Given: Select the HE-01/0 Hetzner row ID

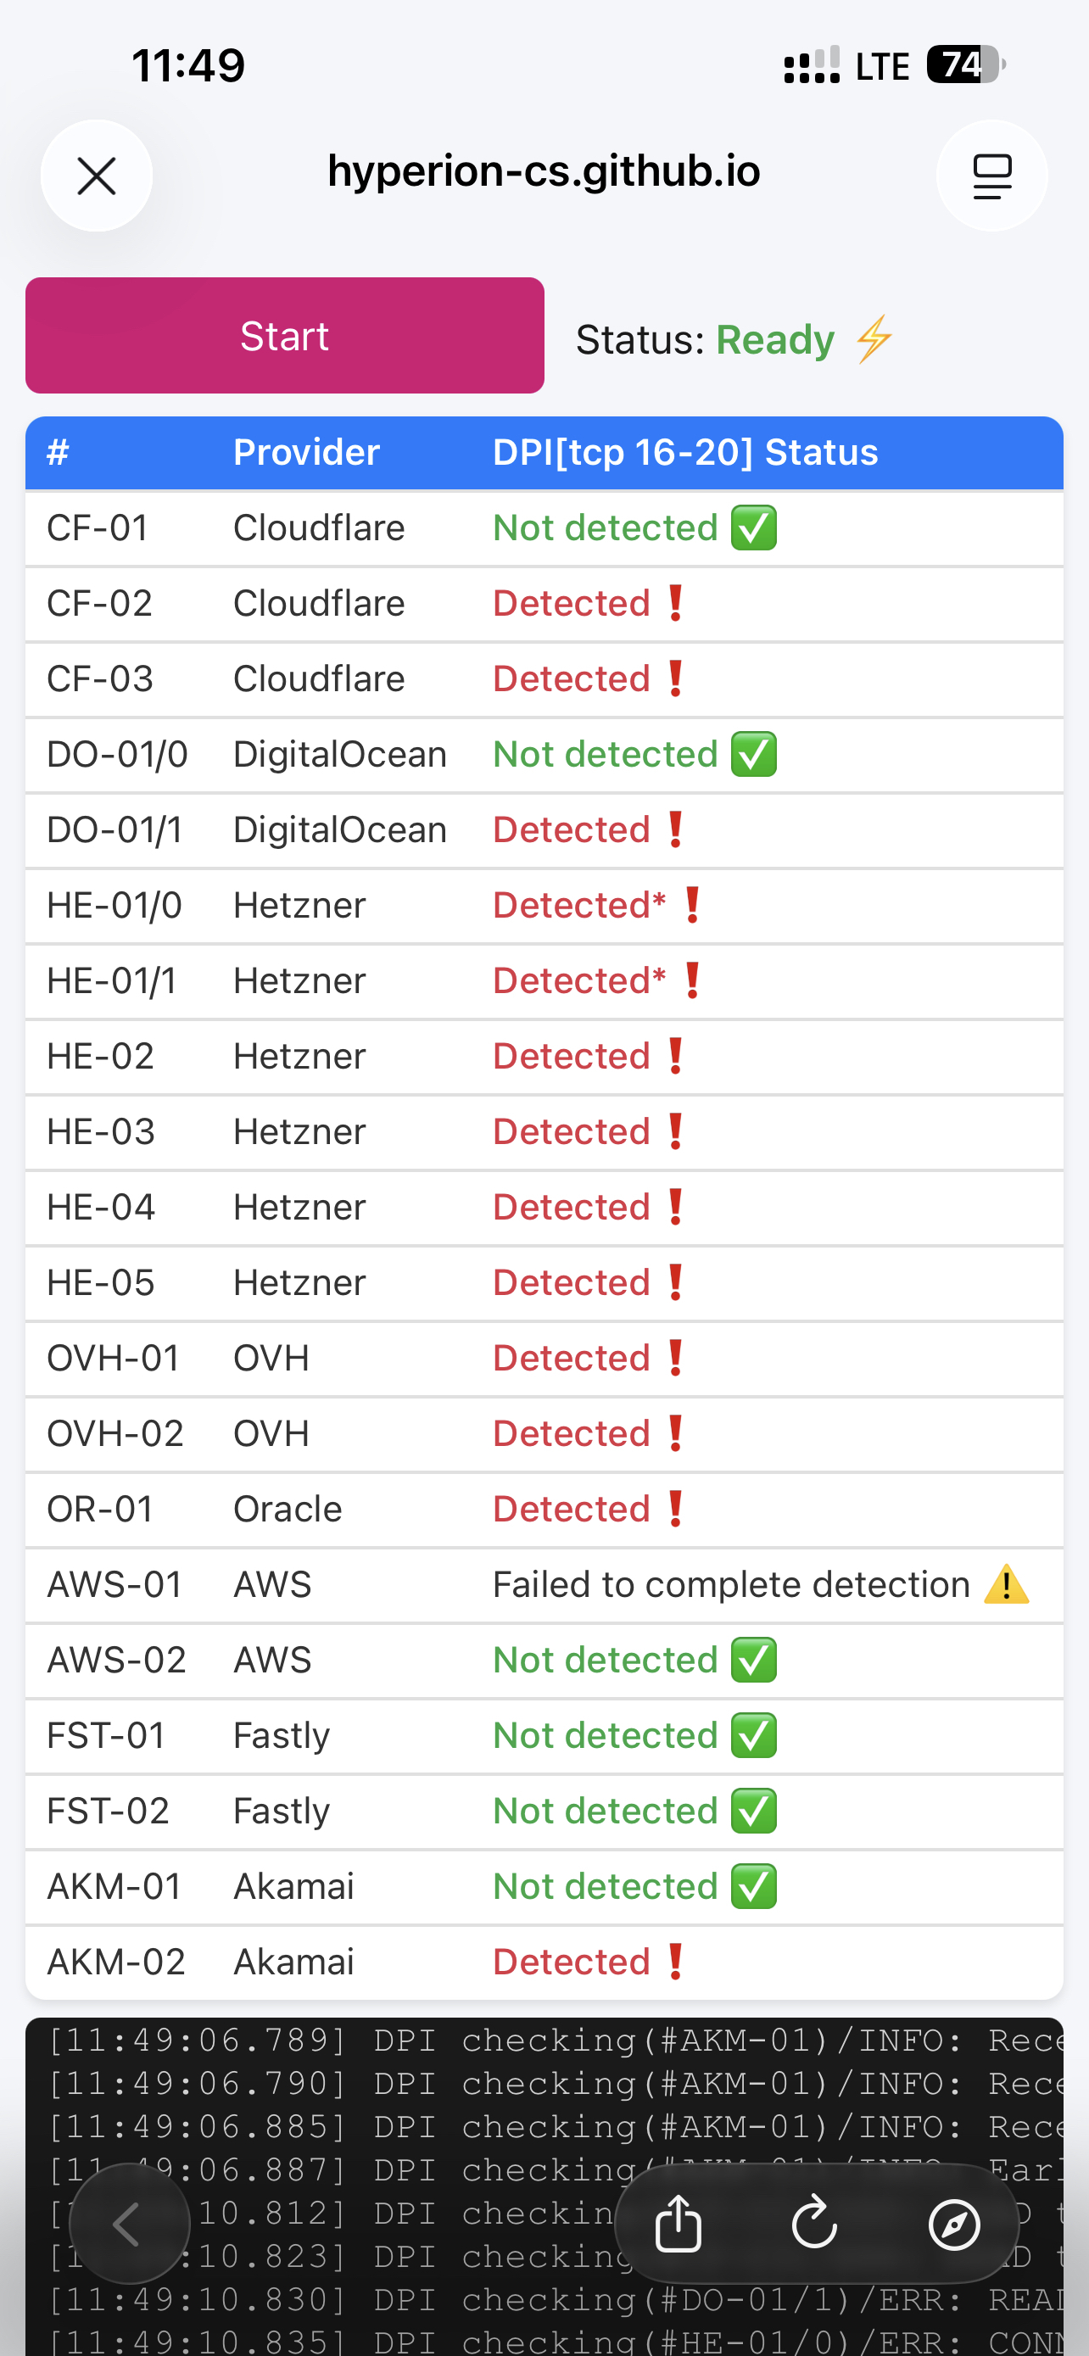Looking at the screenshot, I should (114, 906).
